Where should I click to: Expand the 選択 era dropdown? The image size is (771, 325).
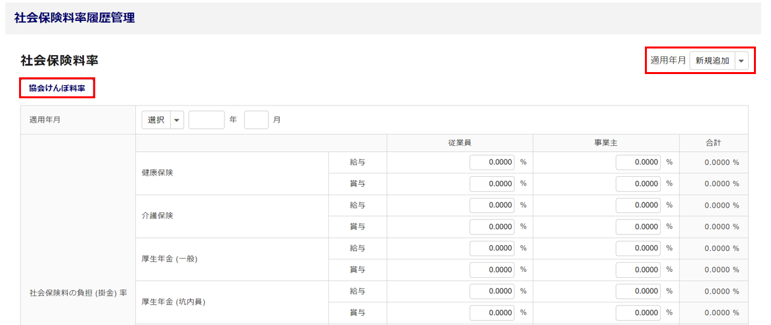click(177, 120)
